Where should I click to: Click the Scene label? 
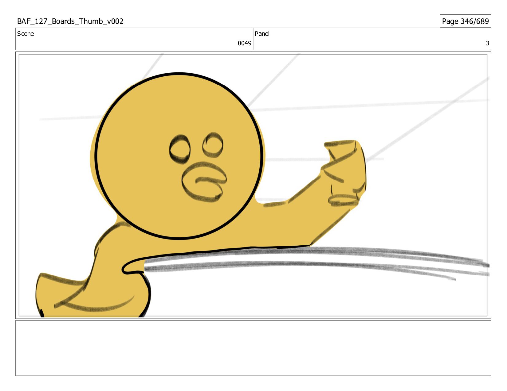coord(26,34)
